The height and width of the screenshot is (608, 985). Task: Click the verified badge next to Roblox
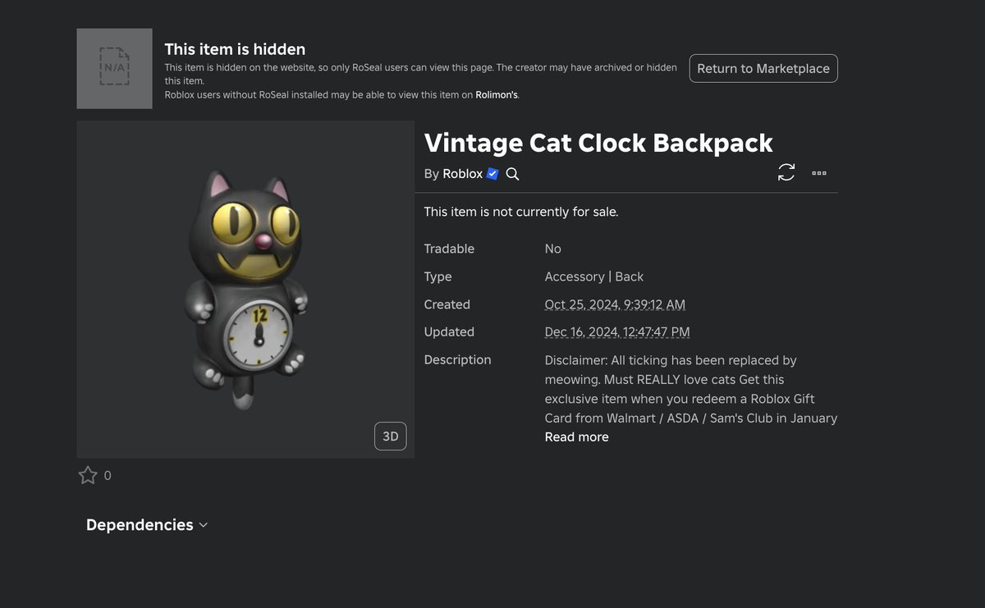point(492,174)
